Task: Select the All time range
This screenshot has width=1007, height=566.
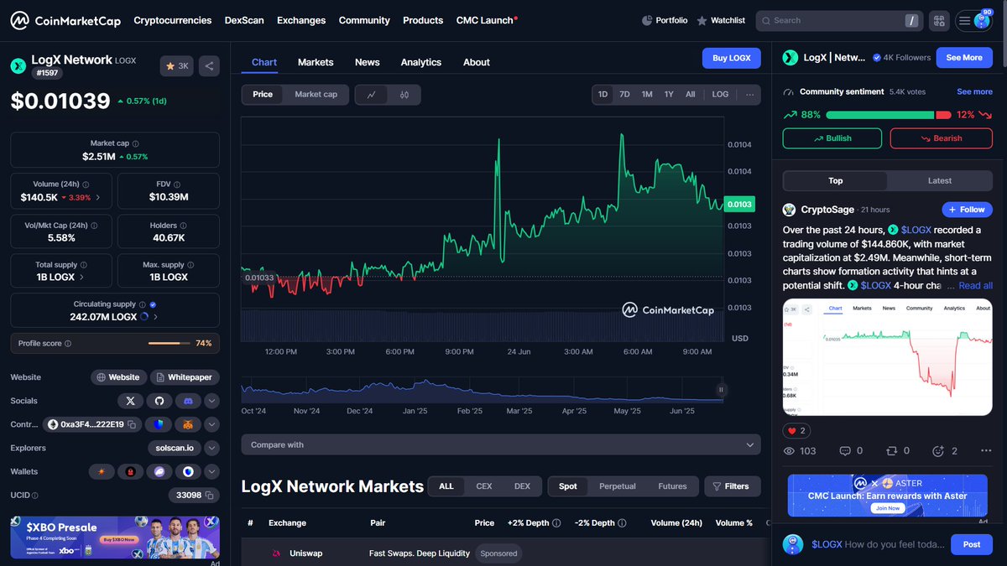Action: 690,95
